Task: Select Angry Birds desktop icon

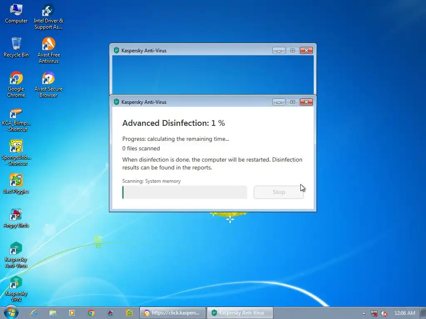Action: (x=16, y=218)
